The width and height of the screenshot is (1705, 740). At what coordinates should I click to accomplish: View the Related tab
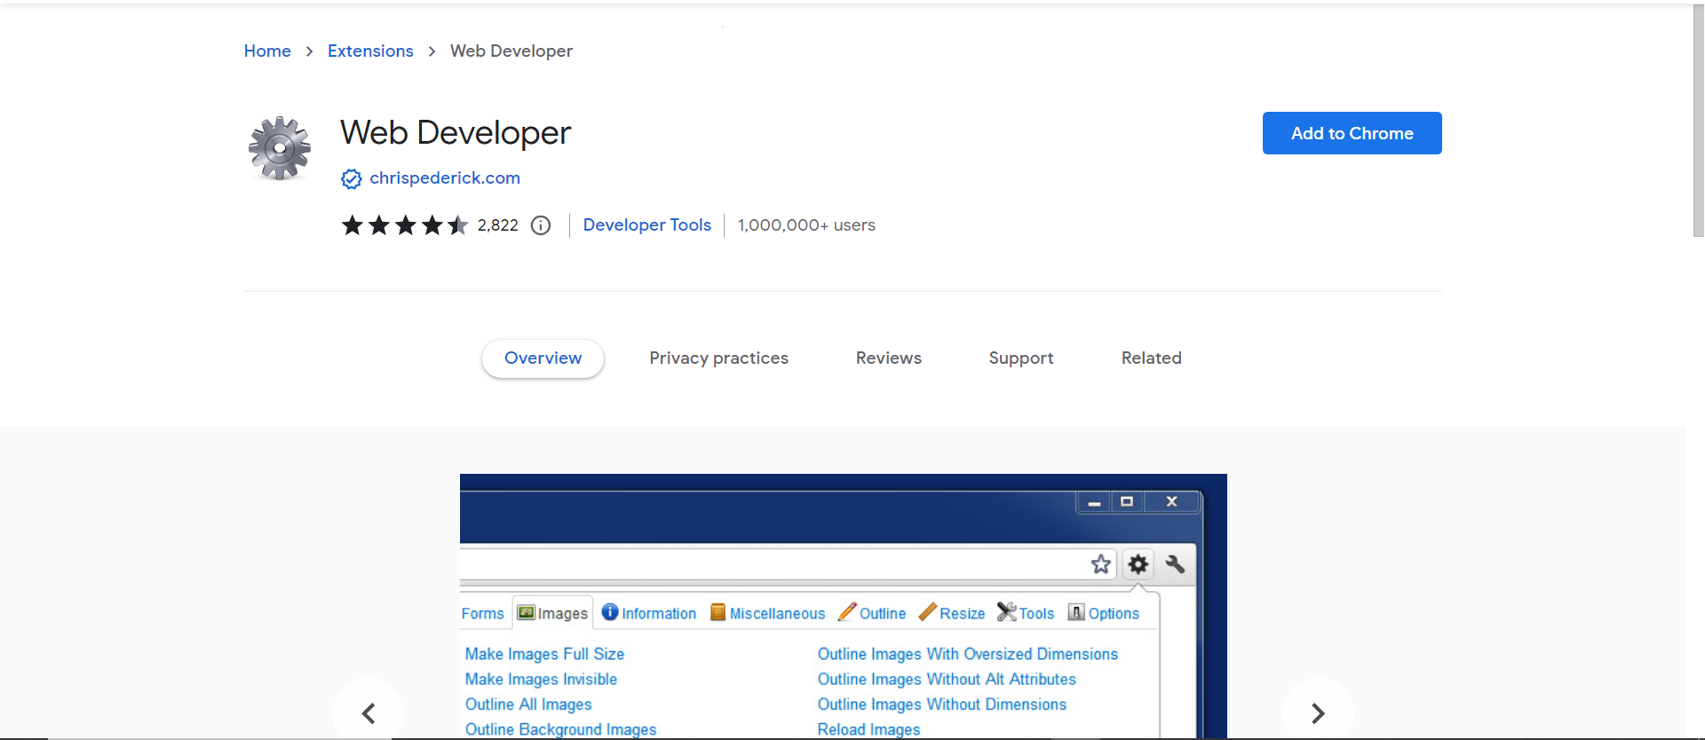[x=1151, y=358]
